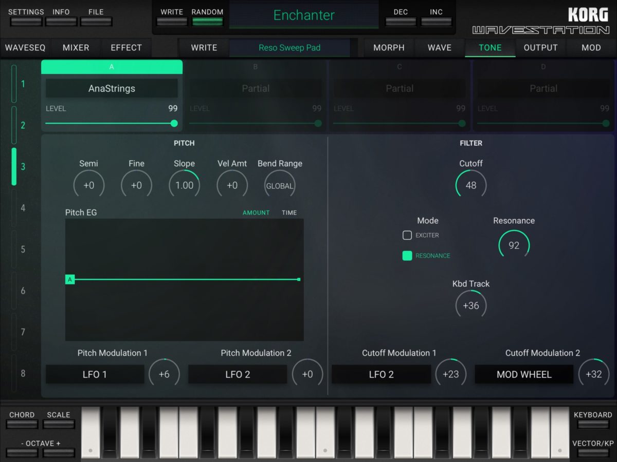This screenshot has width=617, height=462.
Task: Click the WRITE button next to Reso Sweep Pad
Action: click(204, 48)
